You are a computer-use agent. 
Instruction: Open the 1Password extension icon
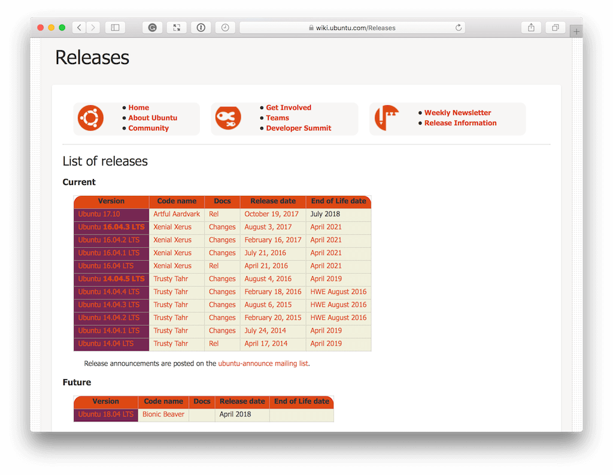pos(201,28)
